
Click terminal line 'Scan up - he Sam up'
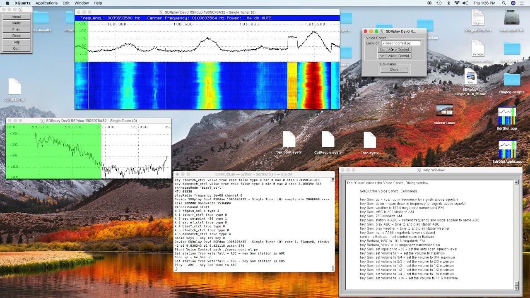(193, 257)
